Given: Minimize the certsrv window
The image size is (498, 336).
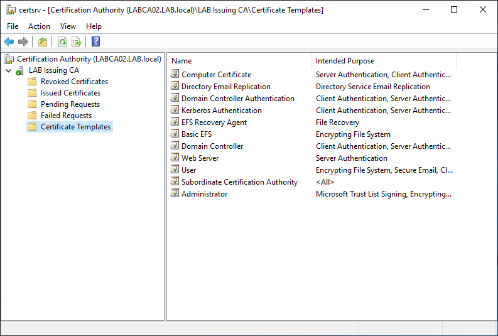Looking at the screenshot, I should coord(426,10).
